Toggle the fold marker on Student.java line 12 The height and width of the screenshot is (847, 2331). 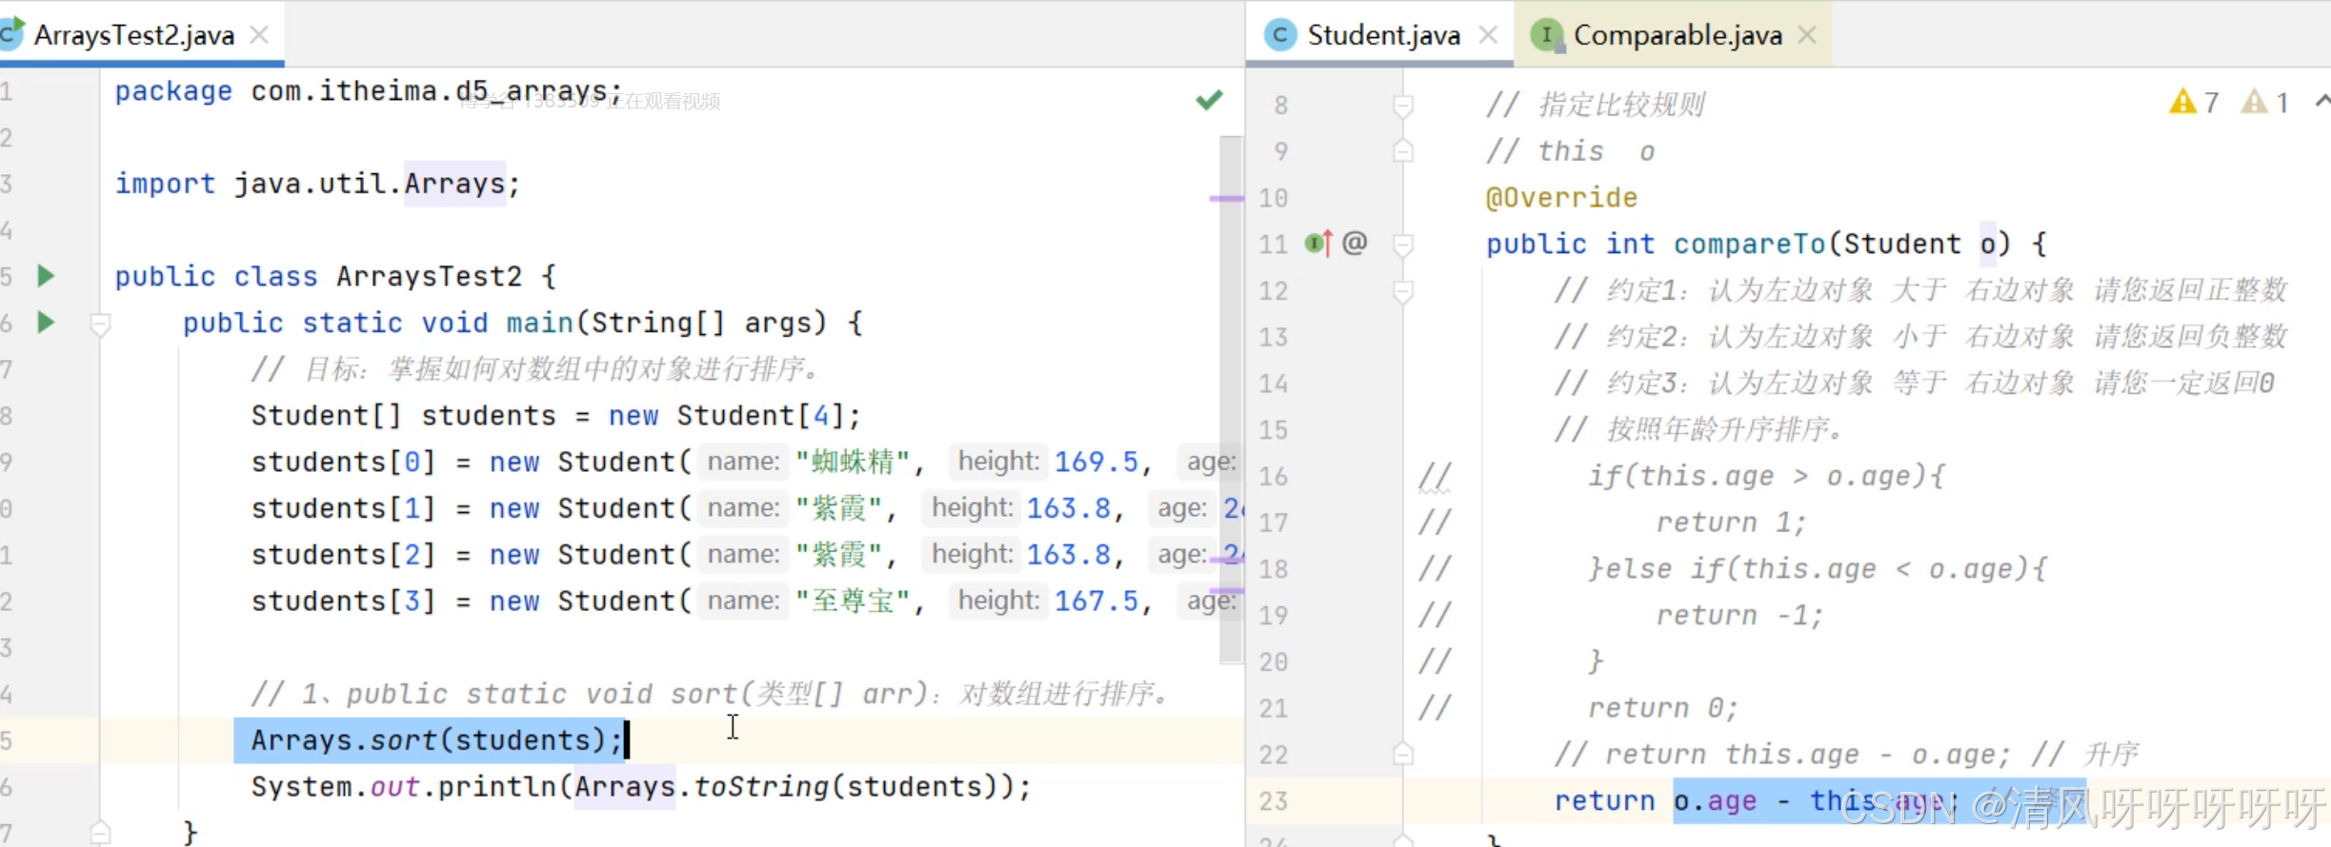pos(1403,291)
